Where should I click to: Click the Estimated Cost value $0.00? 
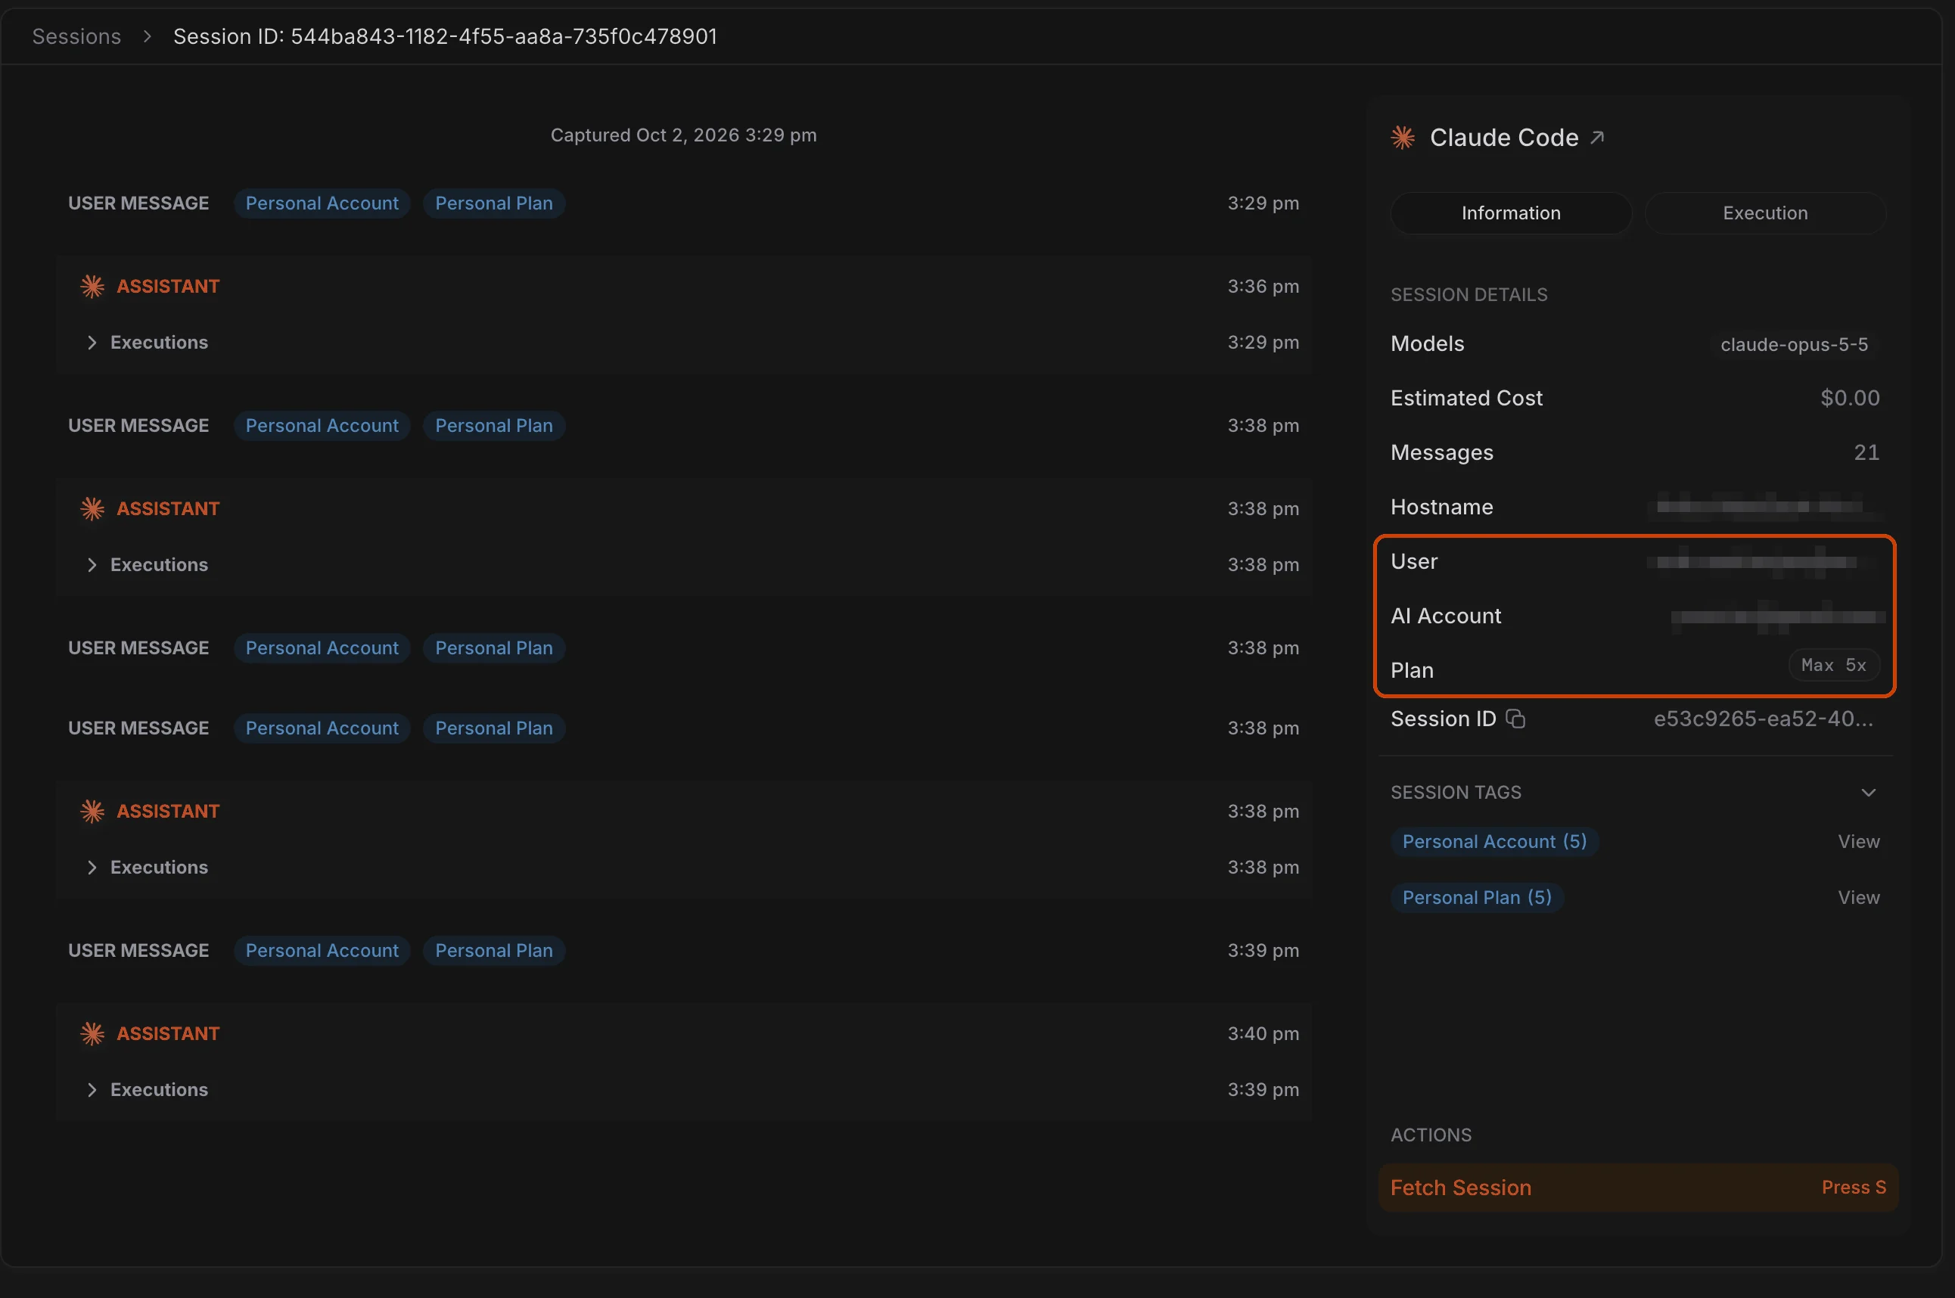click(x=1850, y=398)
